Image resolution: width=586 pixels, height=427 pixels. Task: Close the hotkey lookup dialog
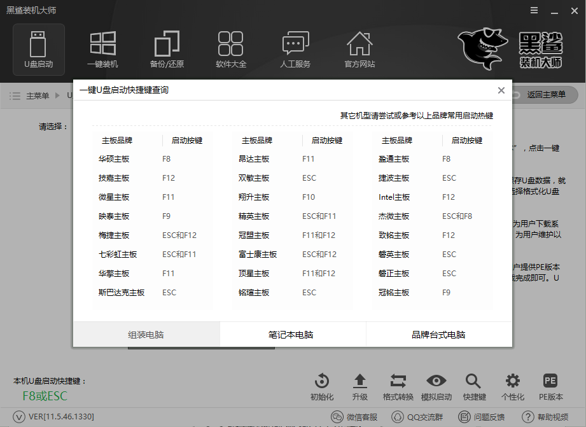(x=501, y=90)
